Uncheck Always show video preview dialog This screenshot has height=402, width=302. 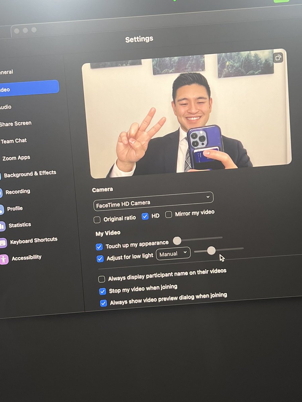(103, 303)
